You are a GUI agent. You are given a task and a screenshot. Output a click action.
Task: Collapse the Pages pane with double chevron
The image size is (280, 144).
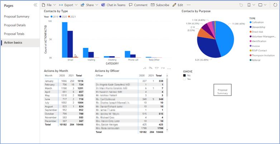(x=35, y=5)
